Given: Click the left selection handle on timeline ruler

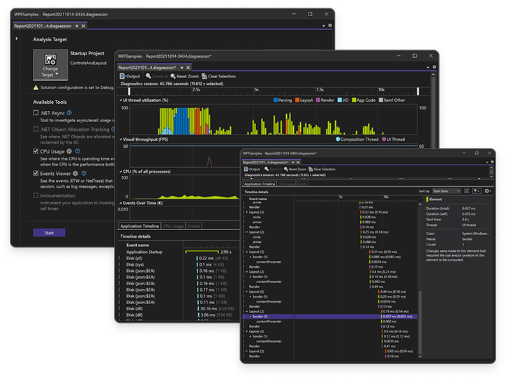Looking at the screenshot, I should [129, 91].
